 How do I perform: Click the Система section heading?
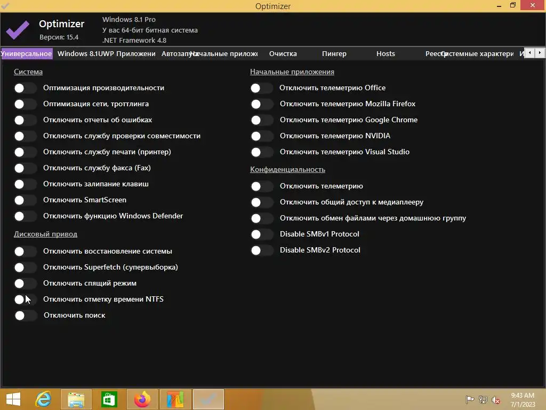[28, 72]
